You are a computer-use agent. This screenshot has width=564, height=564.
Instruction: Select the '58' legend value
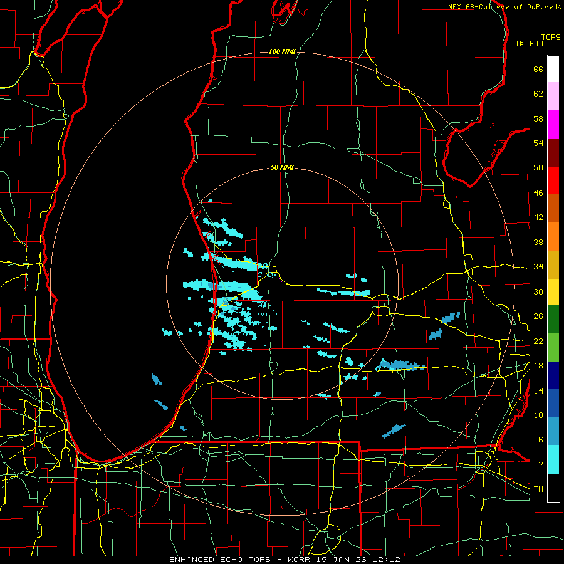pos(538,118)
